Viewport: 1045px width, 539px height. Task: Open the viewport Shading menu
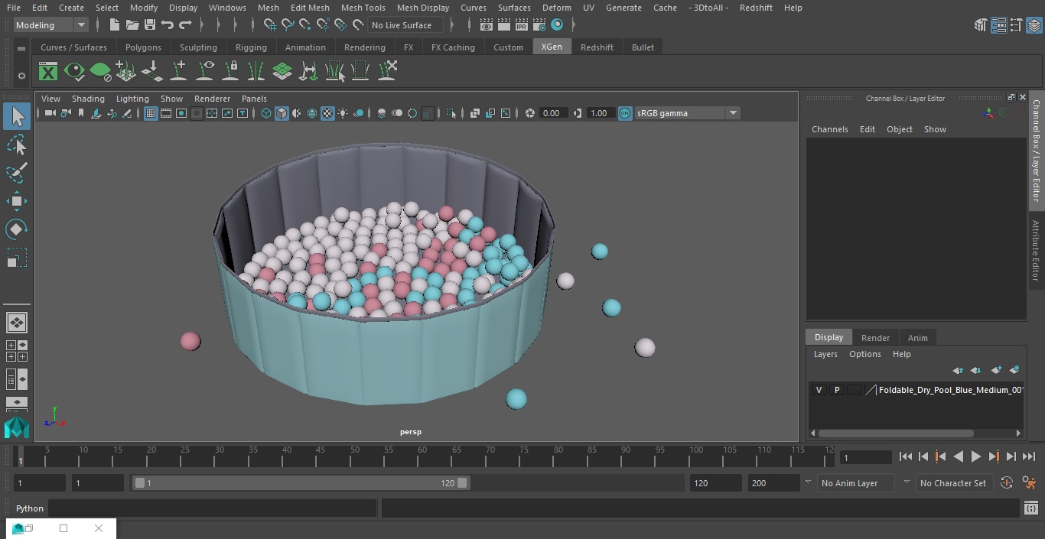point(88,99)
